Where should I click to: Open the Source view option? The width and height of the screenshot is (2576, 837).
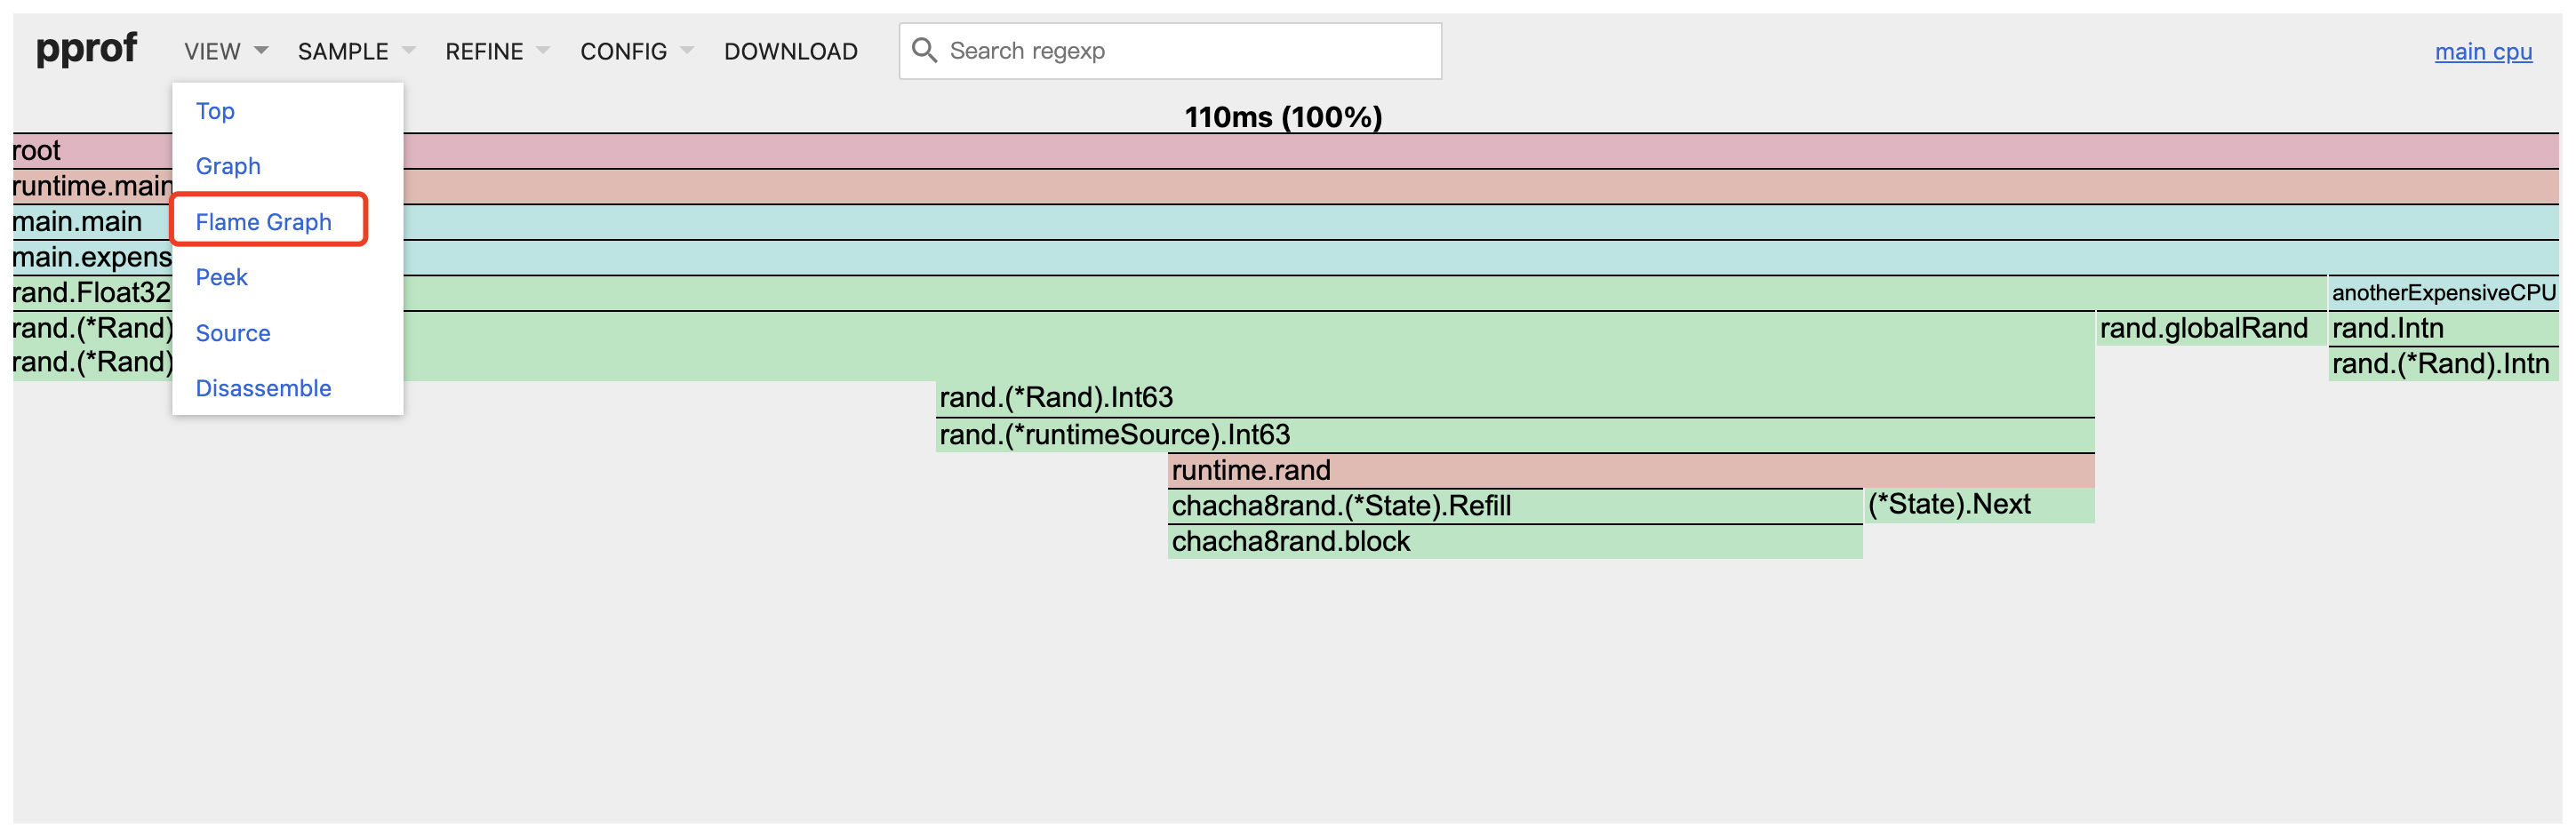[233, 333]
